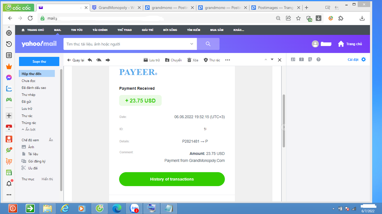The height and width of the screenshot is (214, 382).
Task: Delete email with Xóa
Action: [193, 60]
